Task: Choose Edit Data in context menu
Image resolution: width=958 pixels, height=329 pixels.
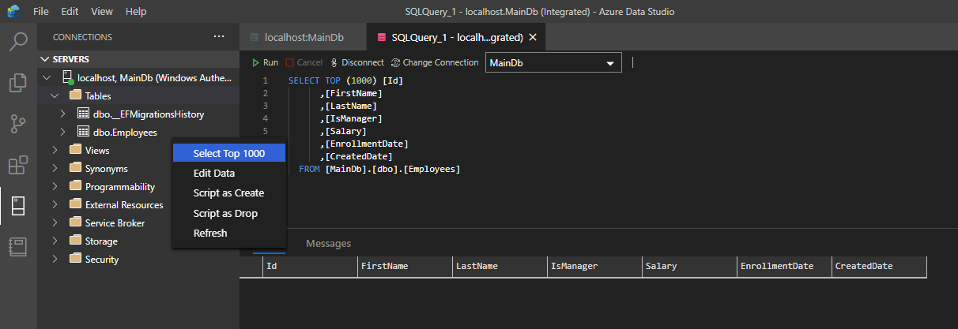Action: pos(229,173)
